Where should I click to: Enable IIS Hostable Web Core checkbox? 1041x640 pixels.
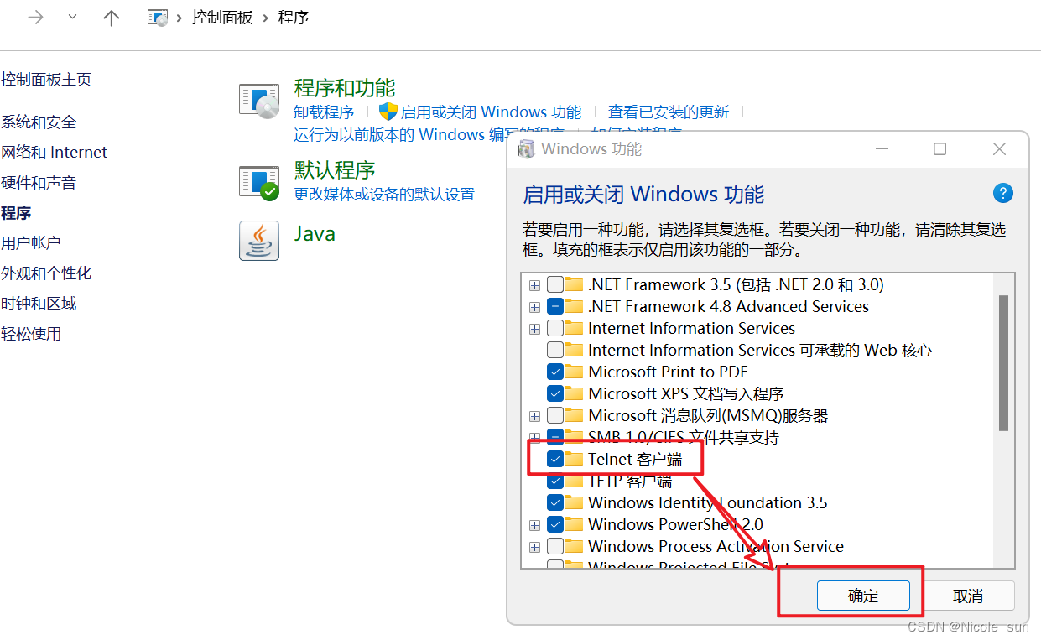(555, 350)
